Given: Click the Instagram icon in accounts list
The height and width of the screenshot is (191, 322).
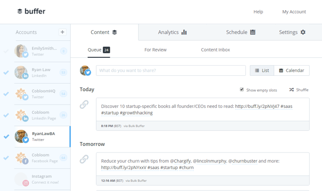Looking at the screenshot, I should tap(26, 183).
